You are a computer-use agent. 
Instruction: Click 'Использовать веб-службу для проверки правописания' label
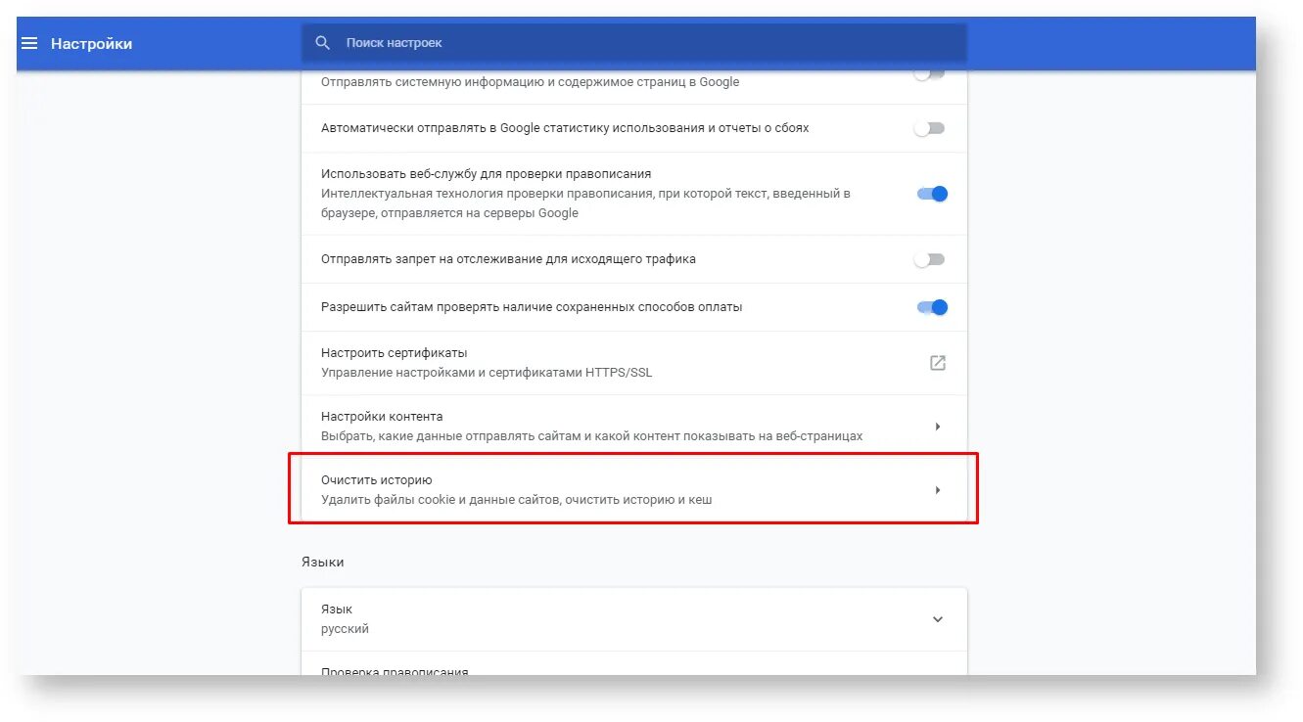coord(486,174)
